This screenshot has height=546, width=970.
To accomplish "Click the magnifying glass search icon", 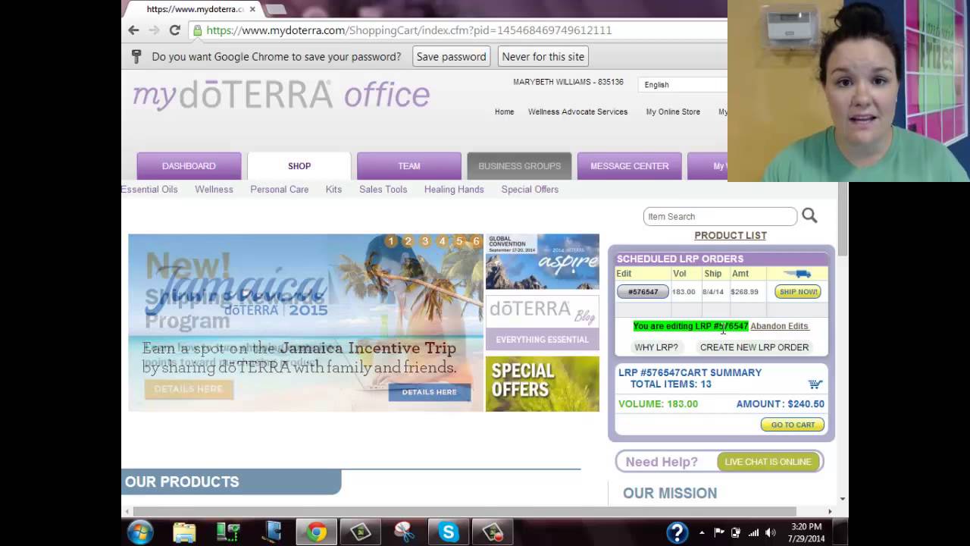I will (809, 216).
